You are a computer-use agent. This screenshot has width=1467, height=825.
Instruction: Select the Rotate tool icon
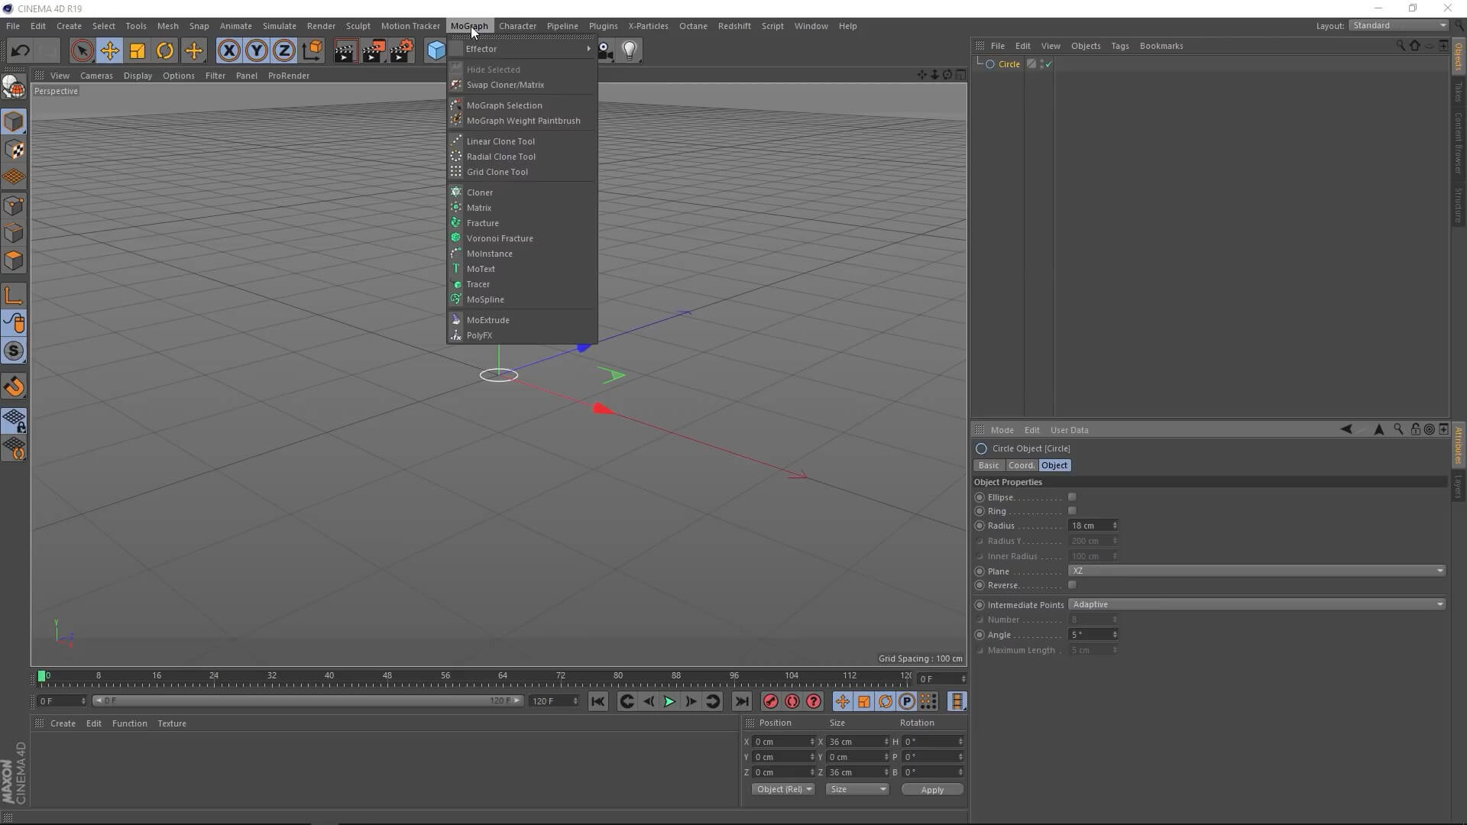164,51
